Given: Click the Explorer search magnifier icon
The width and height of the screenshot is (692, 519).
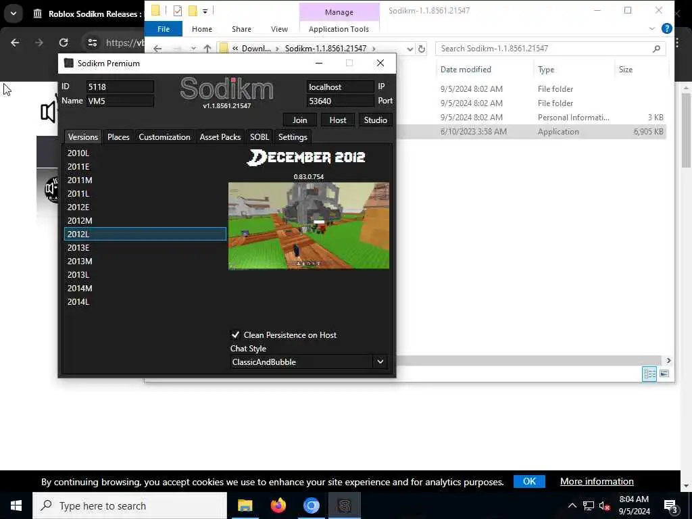Looking at the screenshot, I should [x=657, y=49].
